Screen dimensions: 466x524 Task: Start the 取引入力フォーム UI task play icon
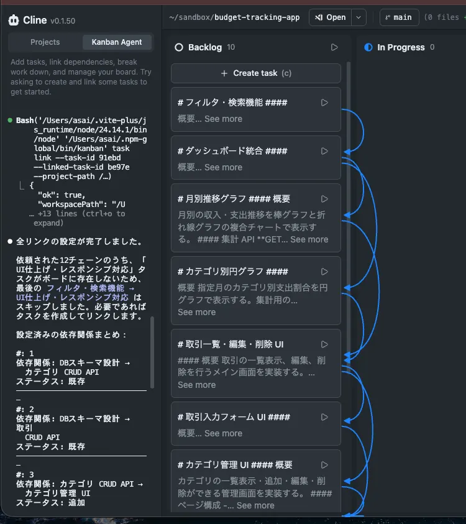(x=324, y=417)
